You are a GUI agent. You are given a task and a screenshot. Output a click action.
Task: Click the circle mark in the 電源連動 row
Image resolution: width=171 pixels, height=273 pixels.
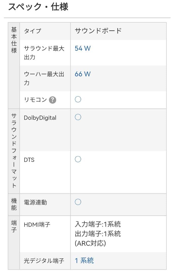(x=78, y=202)
